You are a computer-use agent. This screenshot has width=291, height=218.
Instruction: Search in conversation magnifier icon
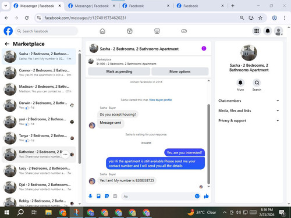(257, 83)
